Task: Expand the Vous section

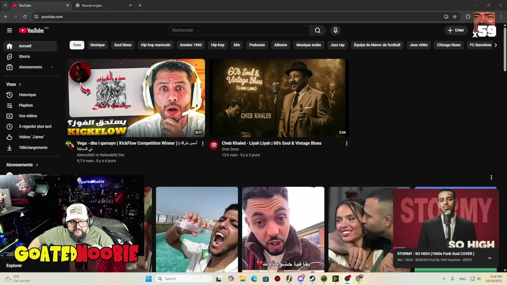Action: [14, 84]
